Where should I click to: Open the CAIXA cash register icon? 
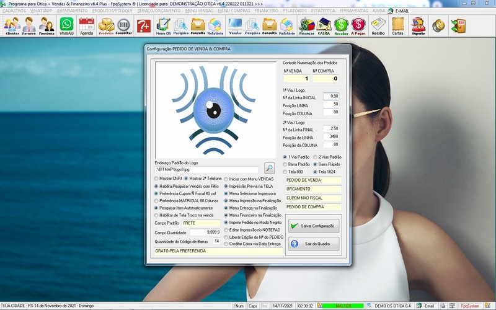click(x=324, y=25)
